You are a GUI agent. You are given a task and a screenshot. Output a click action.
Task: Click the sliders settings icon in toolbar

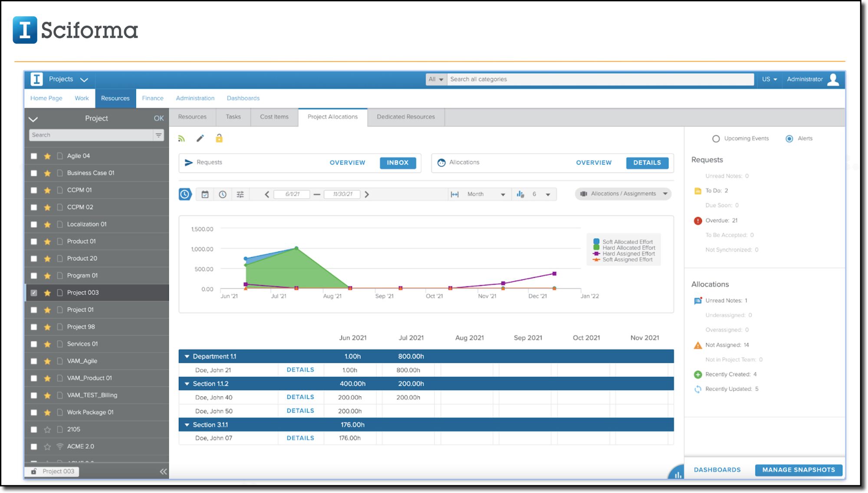[240, 194]
